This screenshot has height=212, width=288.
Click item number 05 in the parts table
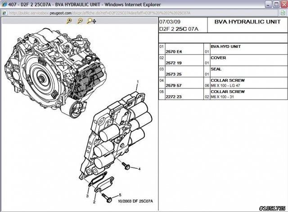coord(162,92)
